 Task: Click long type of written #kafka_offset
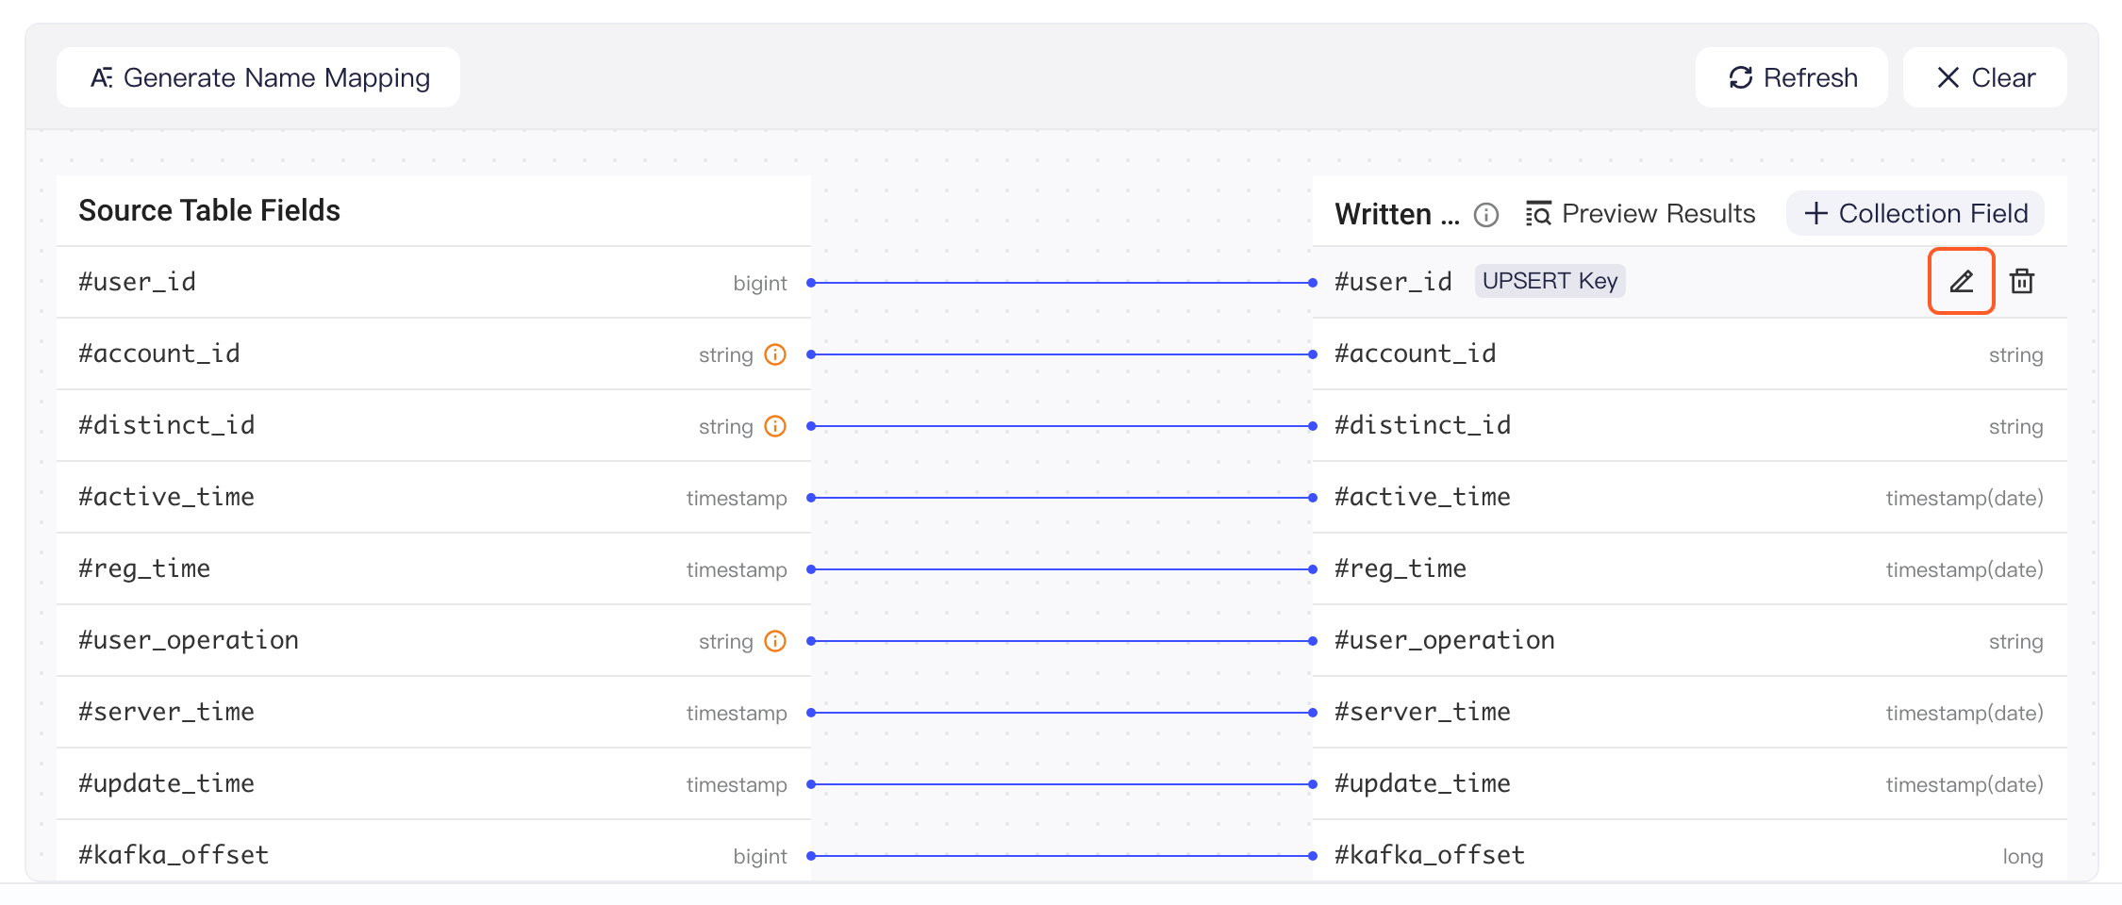[x=2023, y=856]
